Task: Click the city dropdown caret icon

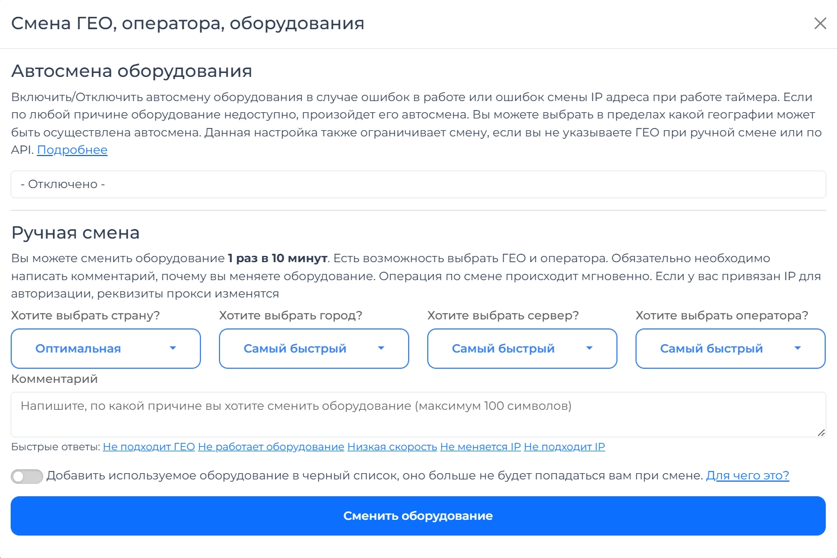Action: pyautogui.click(x=381, y=349)
